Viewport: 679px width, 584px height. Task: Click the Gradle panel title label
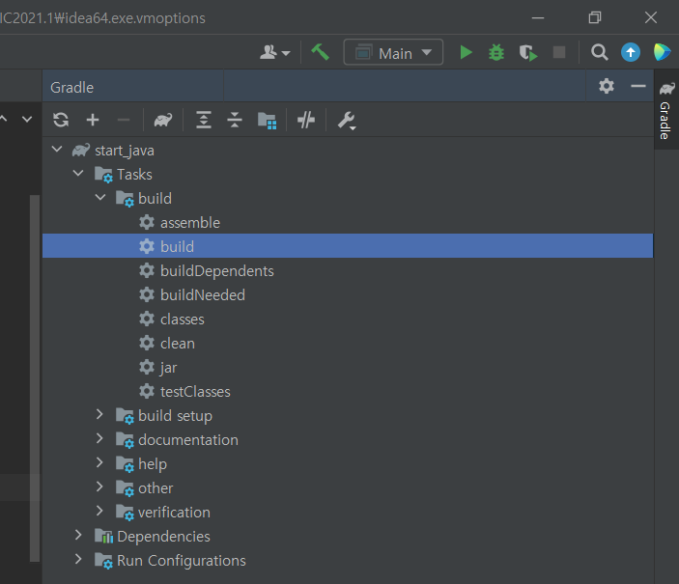(x=71, y=88)
